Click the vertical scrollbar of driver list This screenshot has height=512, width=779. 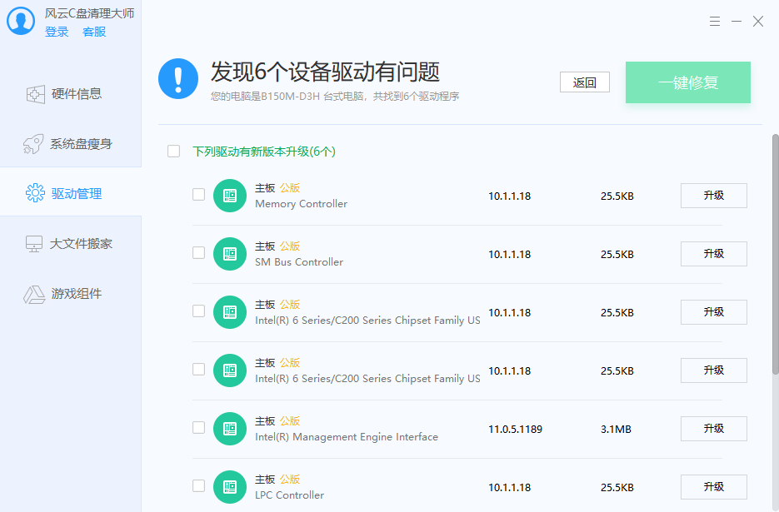pyautogui.click(x=775, y=250)
